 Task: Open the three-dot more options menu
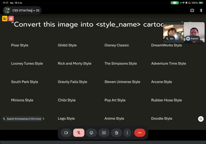(x=127, y=133)
